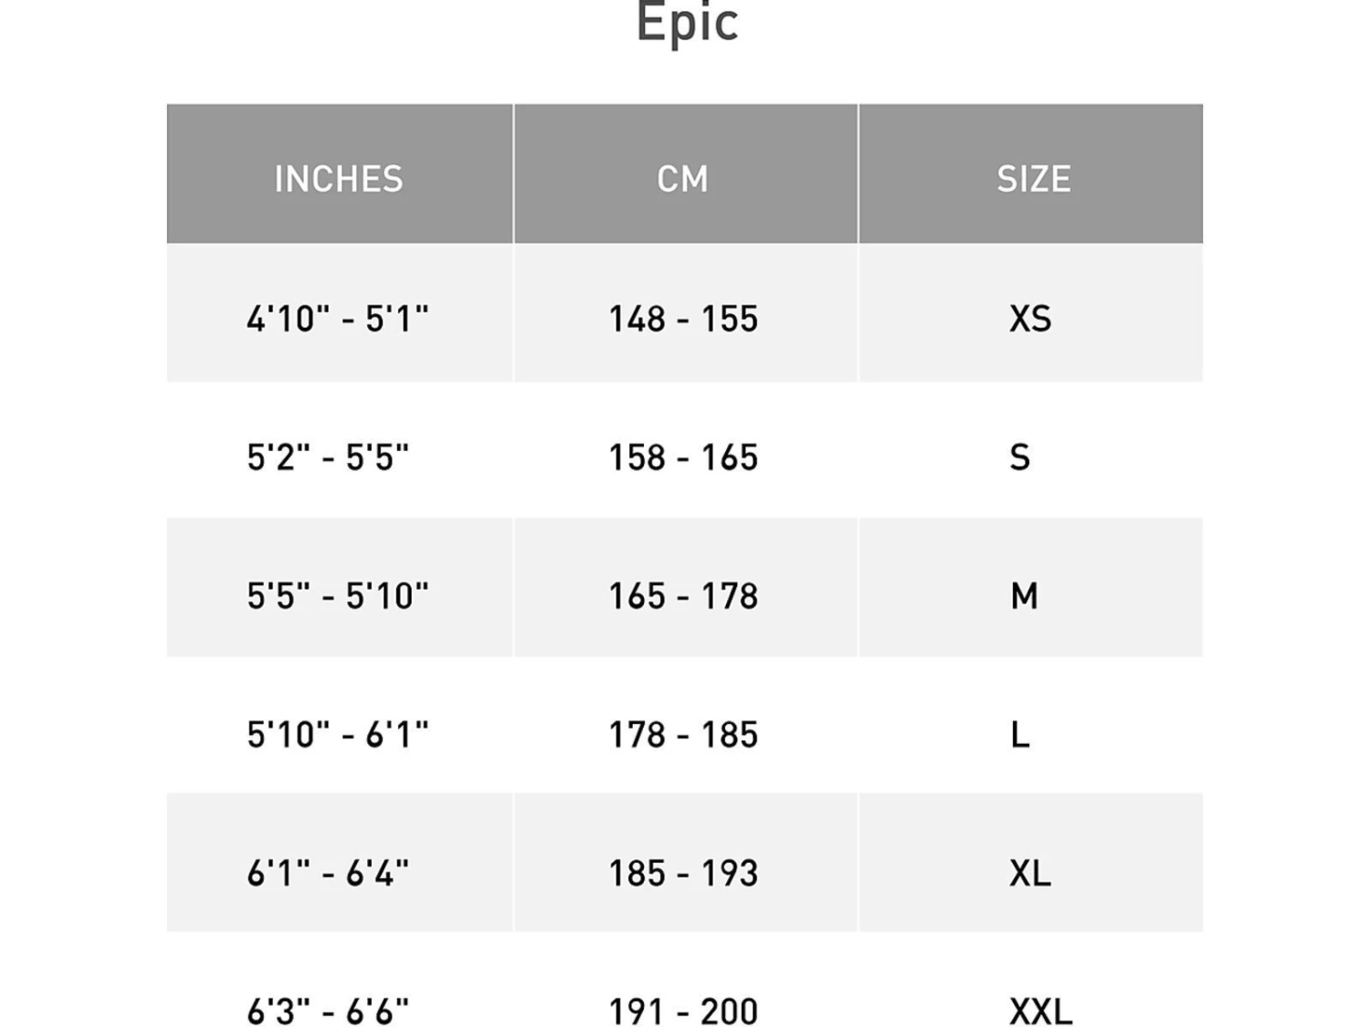Image resolution: width=1370 pixels, height=1027 pixels.
Task: Choose the L size cell
Action: (x=1020, y=734)
